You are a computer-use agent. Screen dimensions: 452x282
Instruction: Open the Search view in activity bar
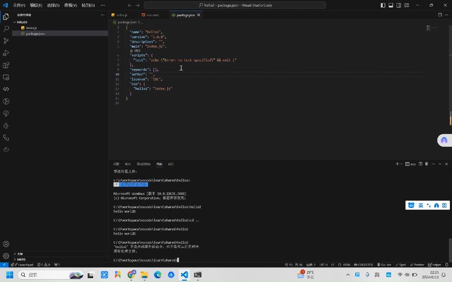6,29
